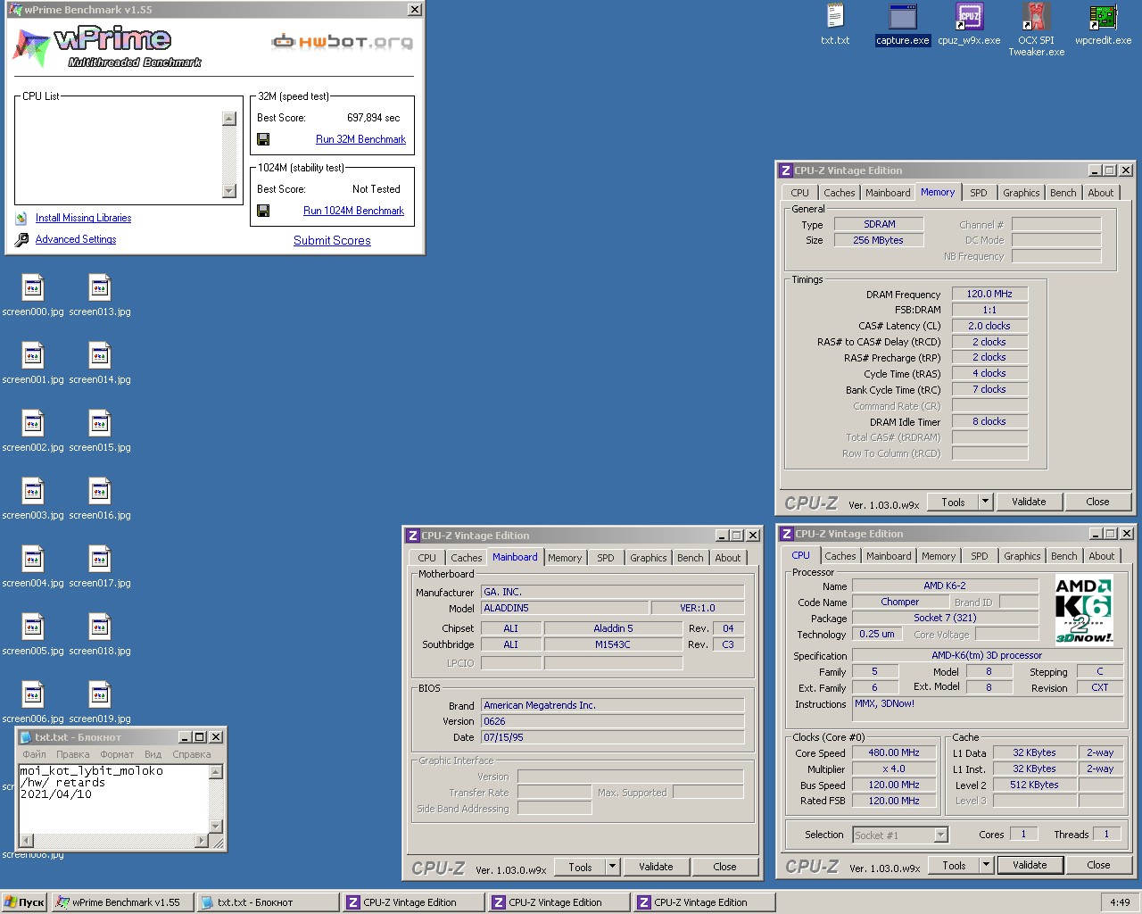Click Notepad vertical scrollbar down arrow

[x=215, y=827]
